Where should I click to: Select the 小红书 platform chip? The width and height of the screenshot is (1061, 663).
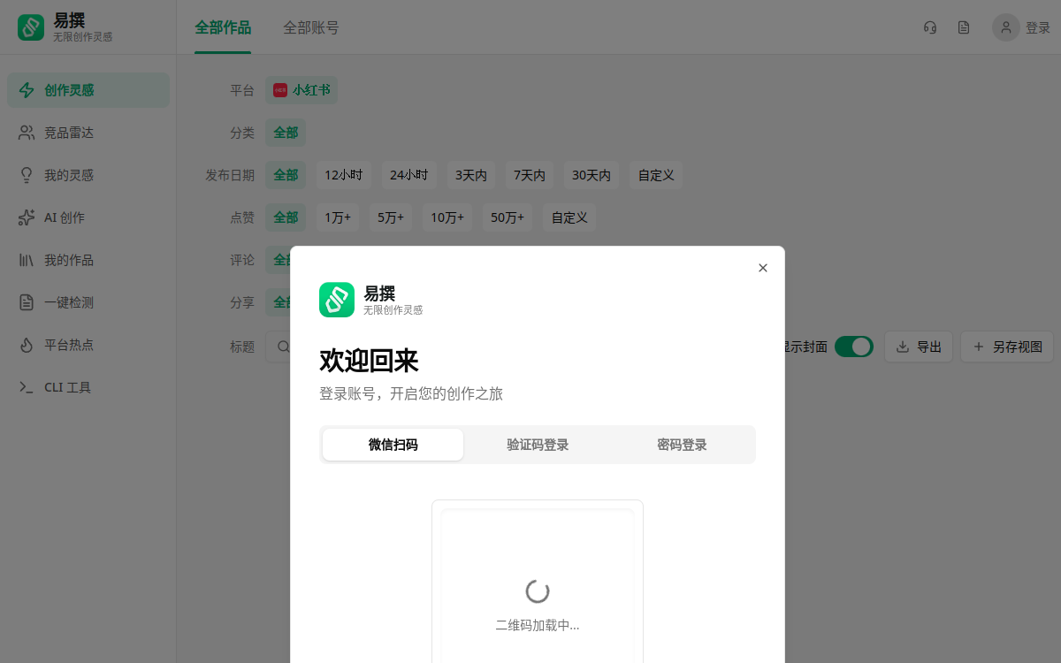click(x=302, y=90)
